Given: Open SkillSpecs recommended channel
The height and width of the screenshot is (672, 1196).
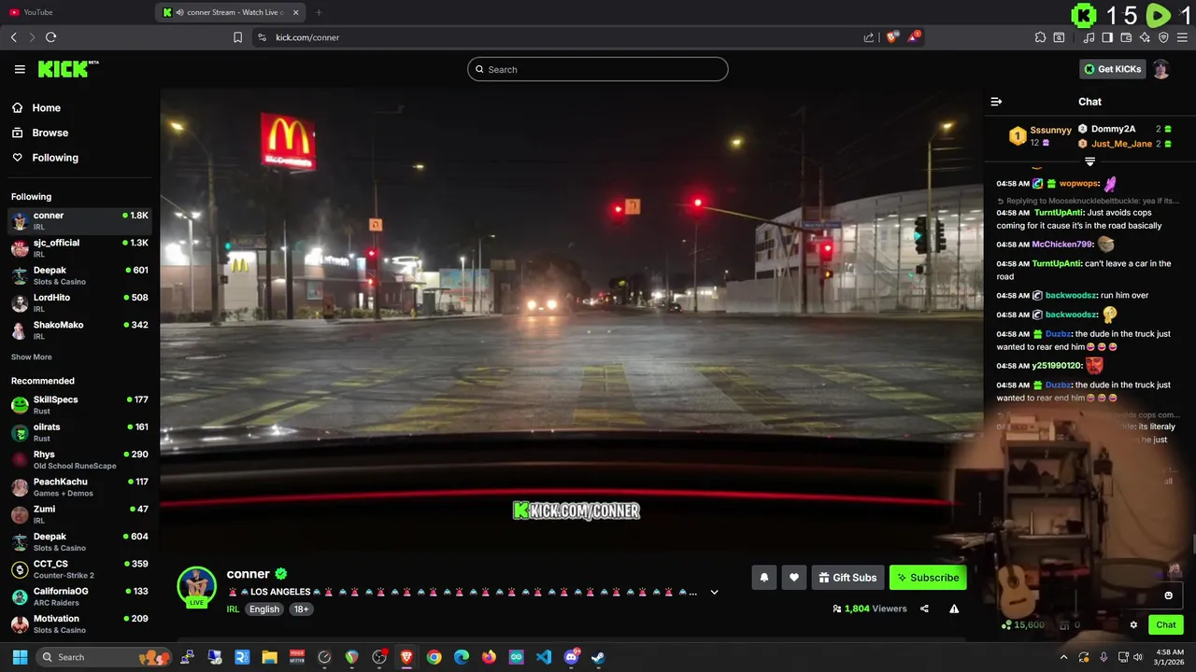Looking at the screenshot, I should point(79,404).
